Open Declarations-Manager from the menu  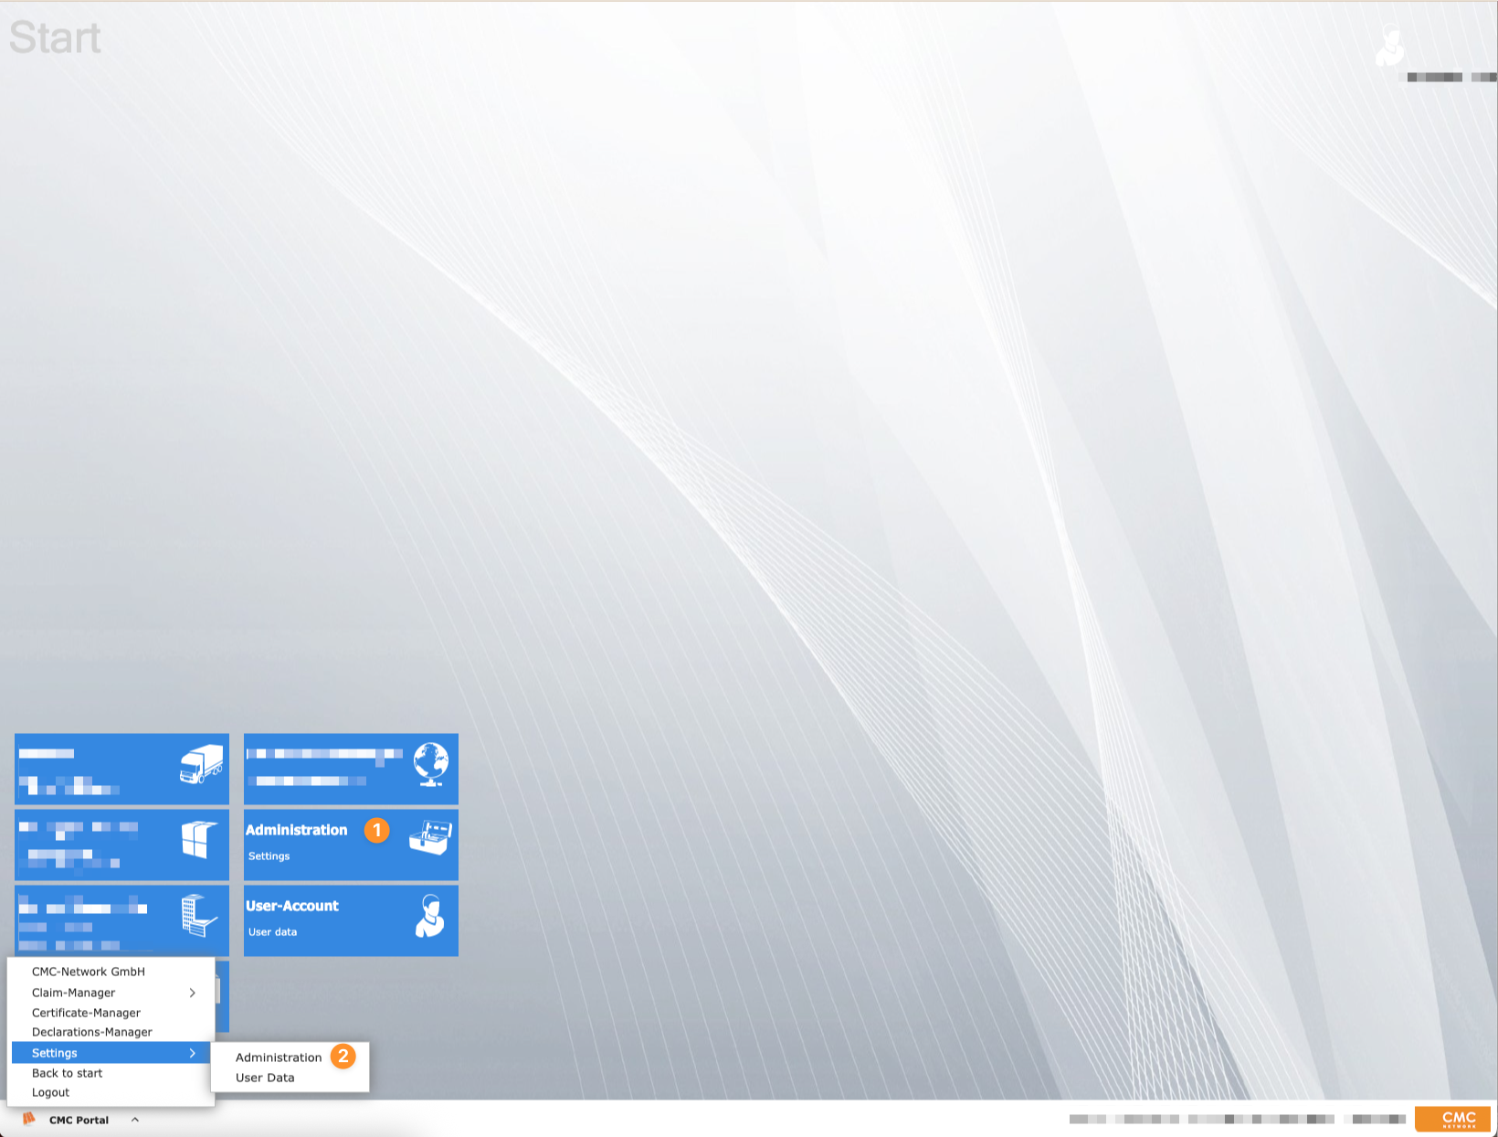click(x=91, y=1032)
